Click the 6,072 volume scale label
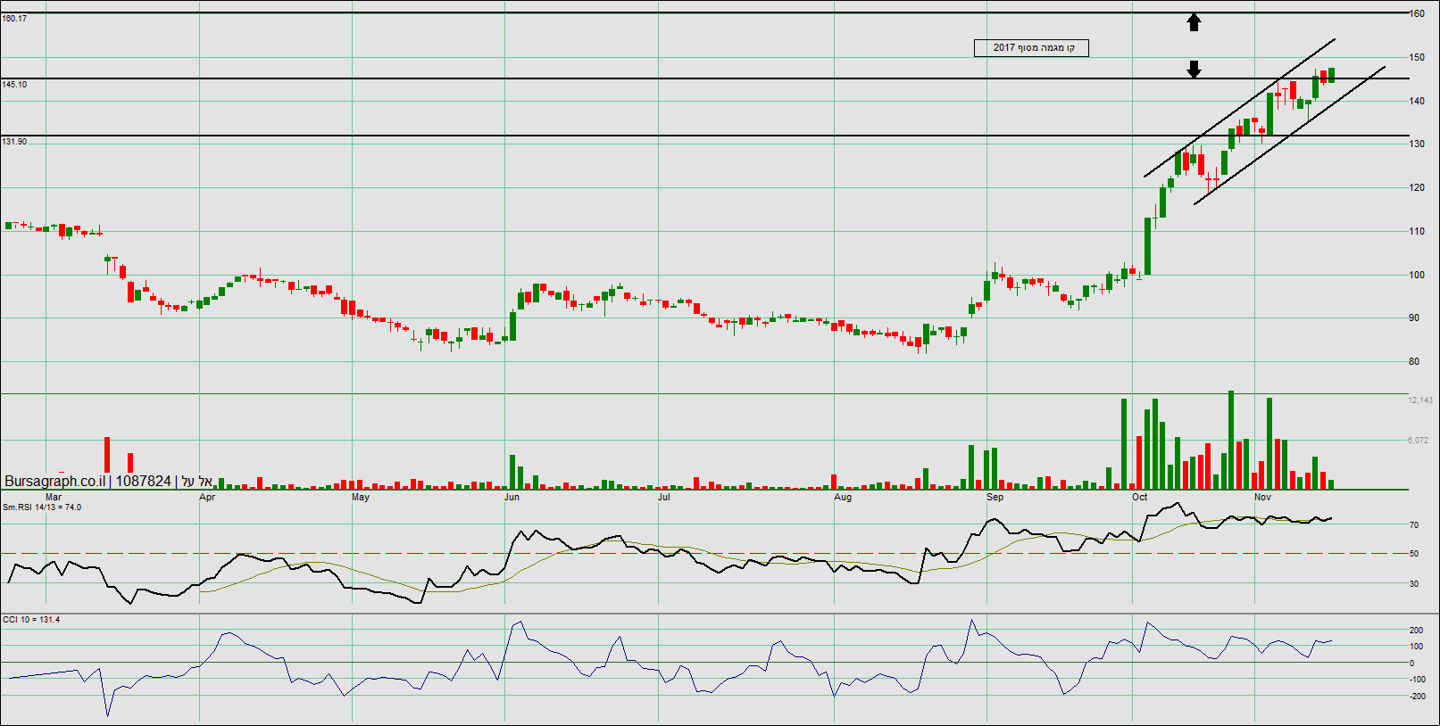Screen dimensions: 1440x726 (x=1418, y=441)
